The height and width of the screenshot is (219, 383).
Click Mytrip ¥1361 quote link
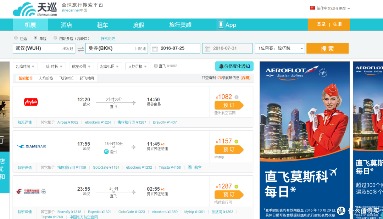click(x=194, y=212)
